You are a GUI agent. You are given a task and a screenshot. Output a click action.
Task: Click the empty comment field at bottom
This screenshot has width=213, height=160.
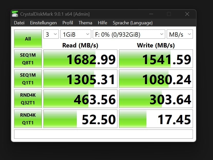coord(103,134)
